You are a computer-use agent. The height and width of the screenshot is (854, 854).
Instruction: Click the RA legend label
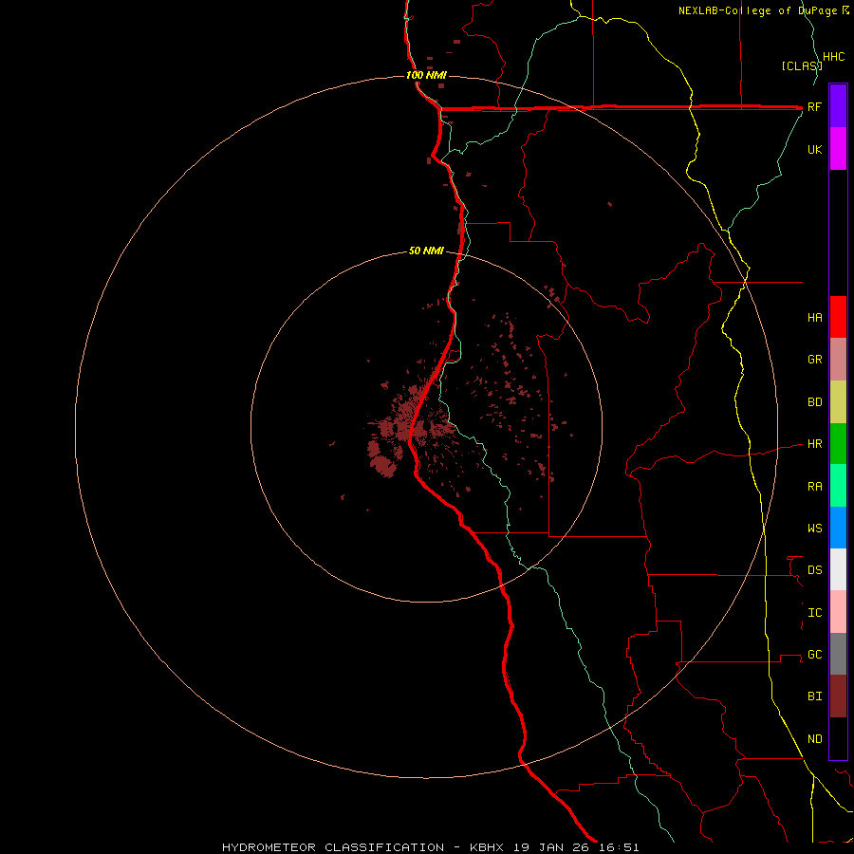point(814,487)
